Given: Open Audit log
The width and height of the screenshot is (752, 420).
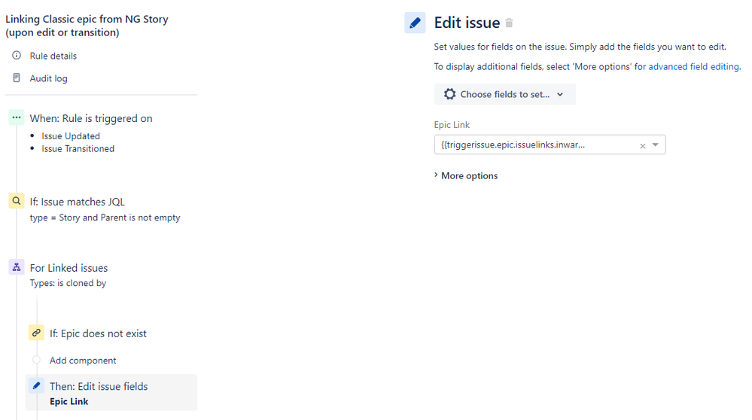Looking at the screenshot, I should [48, 78].
